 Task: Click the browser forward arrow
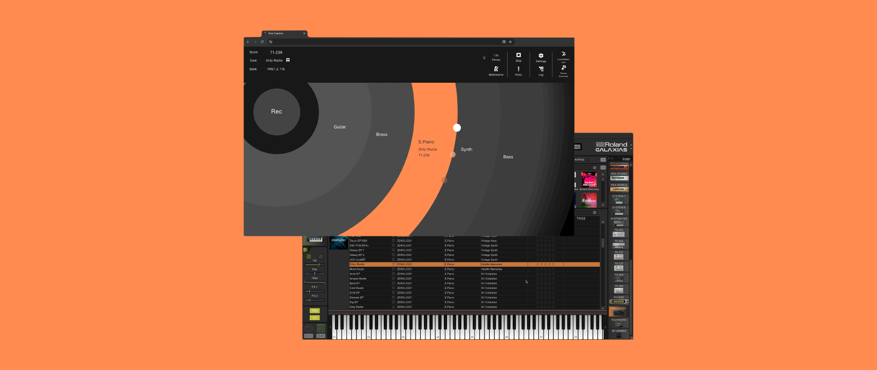tap(255, 42)
